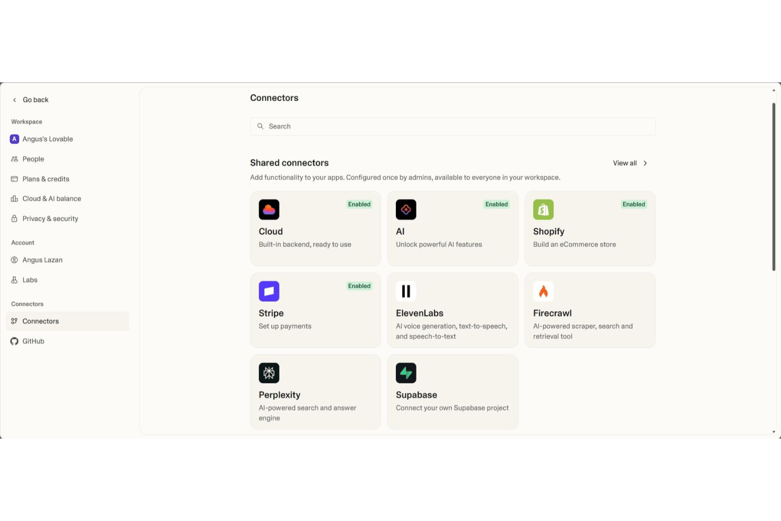This screenshot has width=781, height=521.
Task: Click the Labs flask icon
Action: (14, 280)
